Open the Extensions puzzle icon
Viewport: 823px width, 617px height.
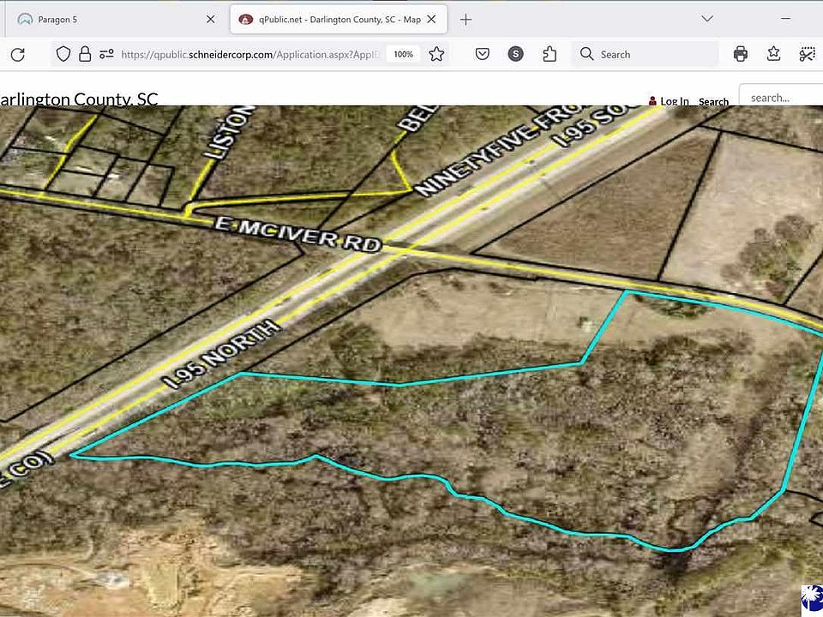pos(550,54)
